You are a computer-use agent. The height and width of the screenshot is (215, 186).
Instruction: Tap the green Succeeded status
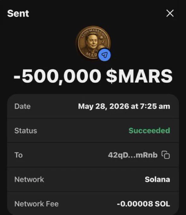(149, 131)
